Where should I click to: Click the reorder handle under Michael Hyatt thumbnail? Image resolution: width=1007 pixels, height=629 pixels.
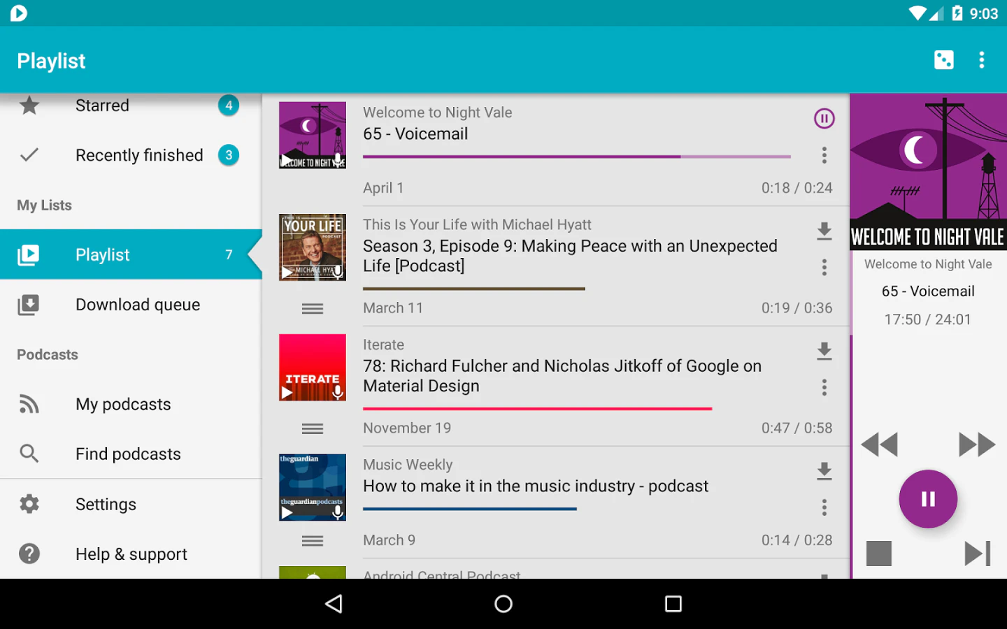(313, 308)
